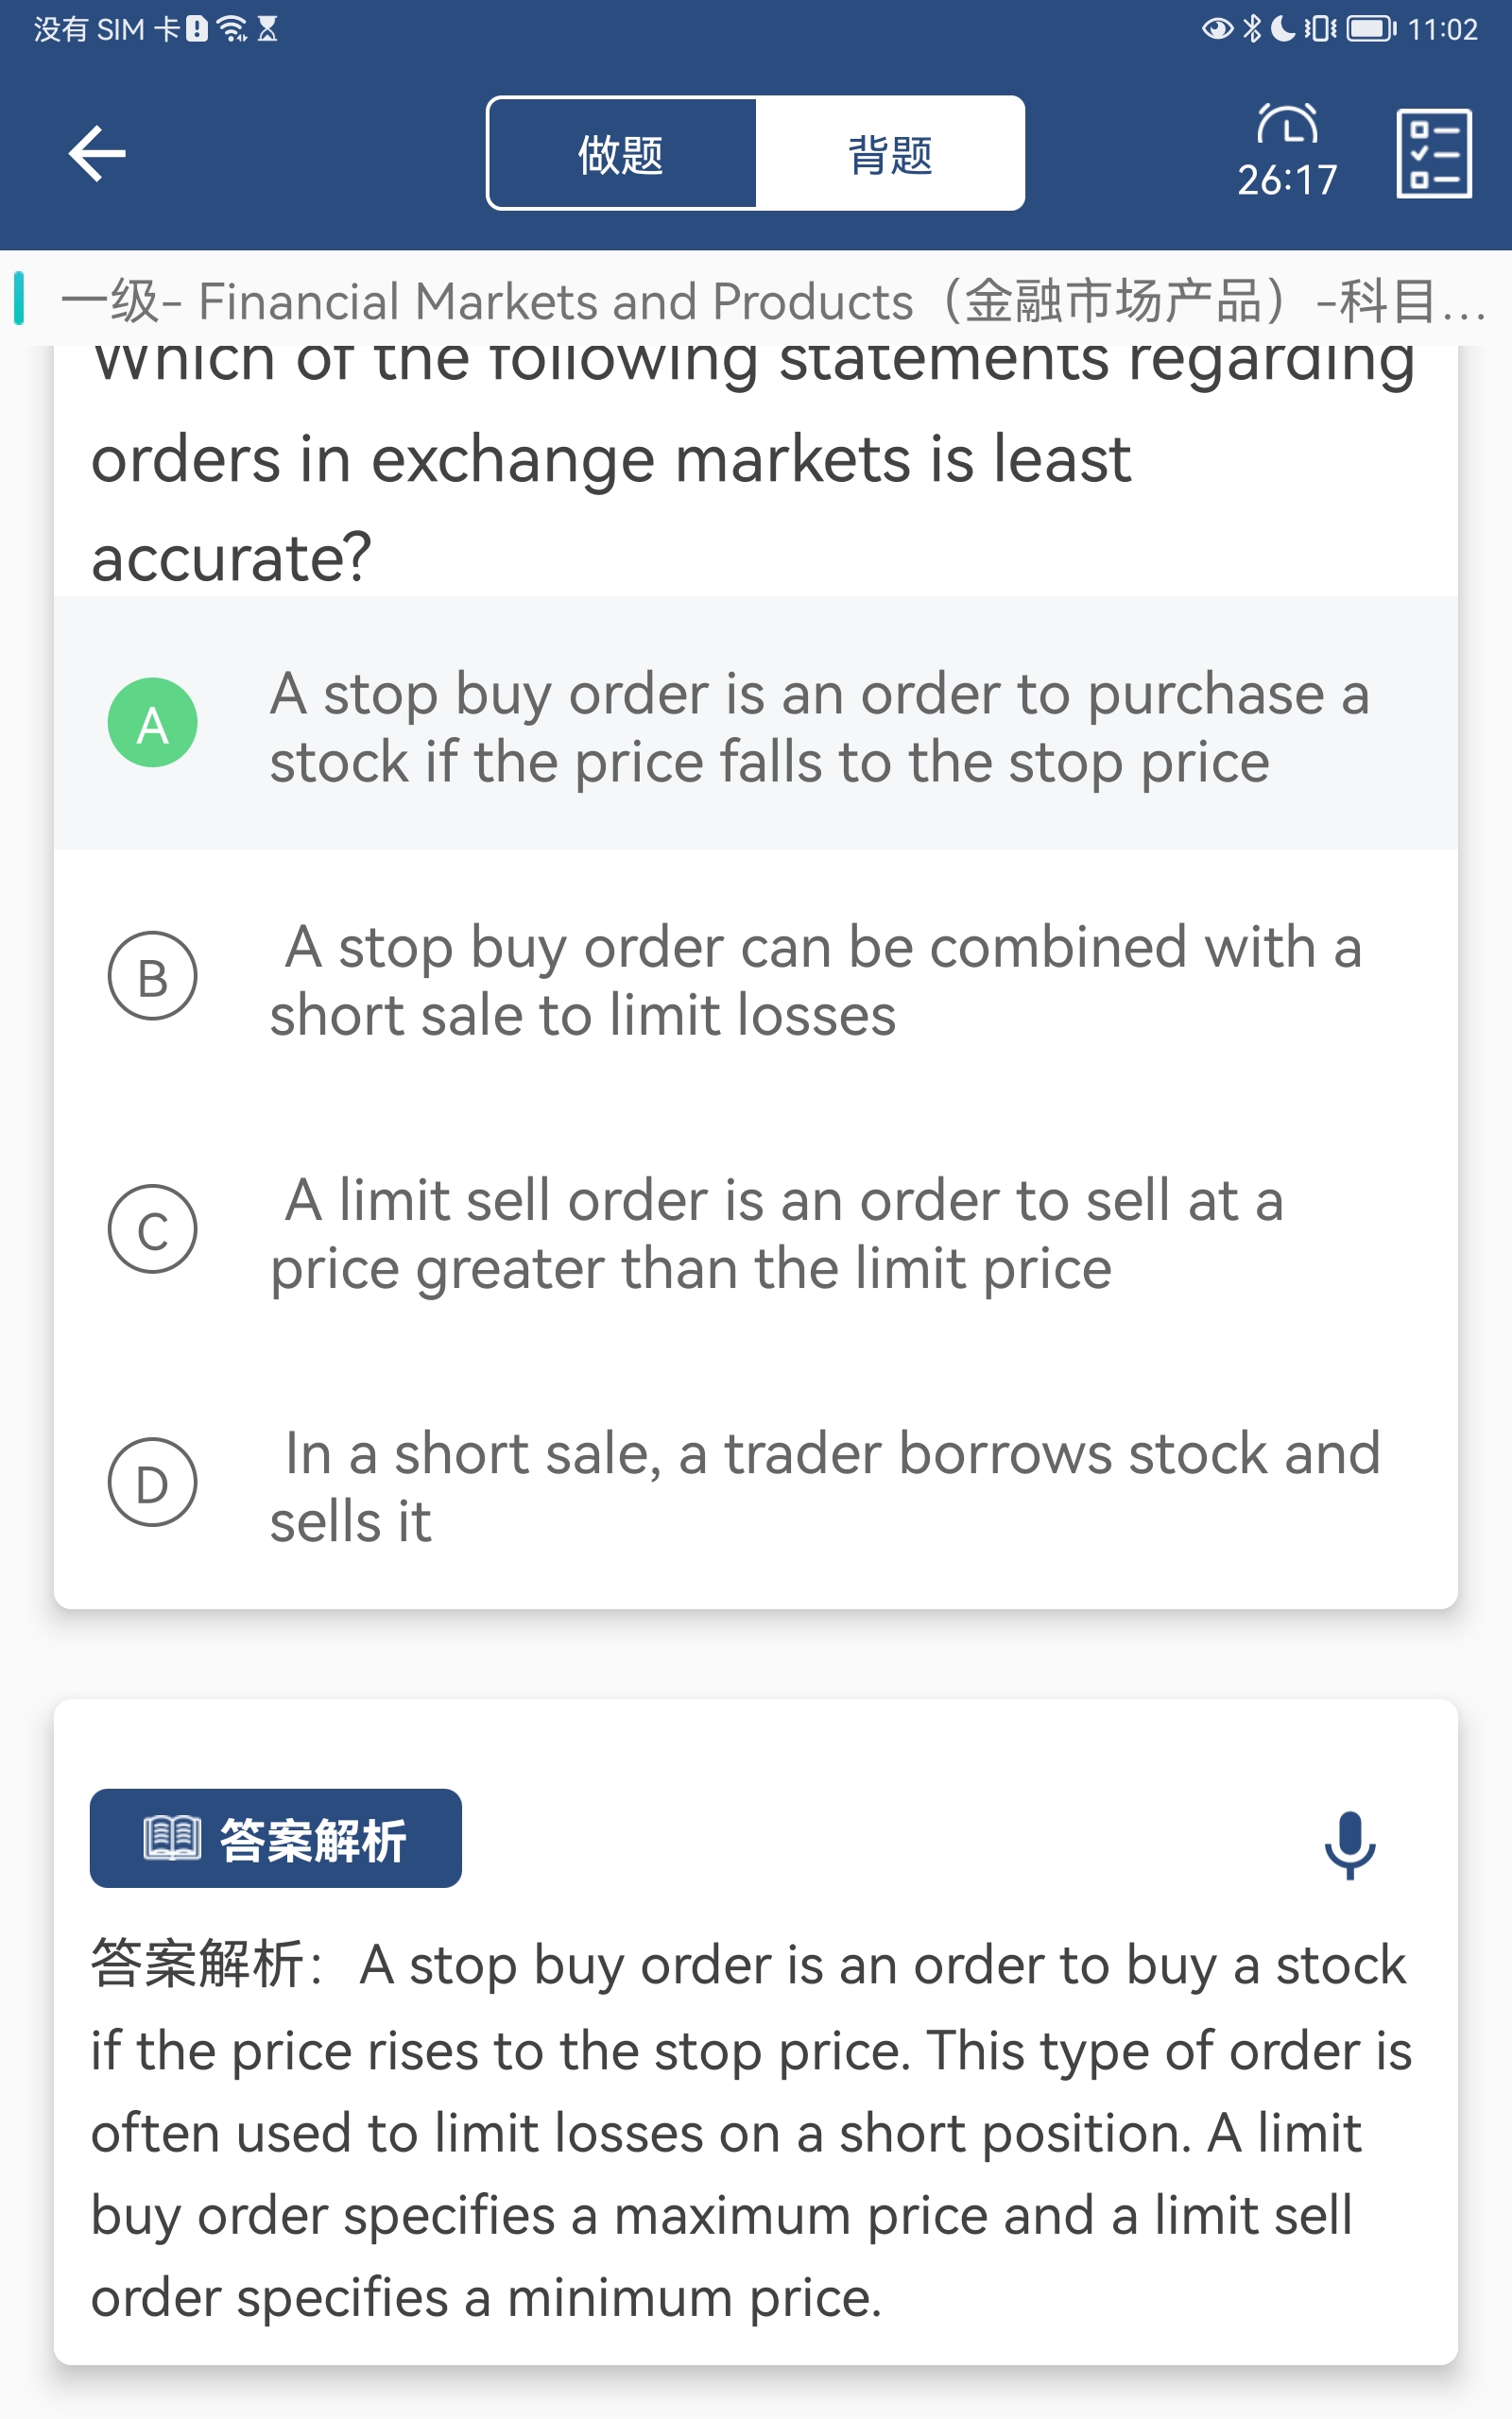Choose answer option C circle

[x=152, y=1229]
